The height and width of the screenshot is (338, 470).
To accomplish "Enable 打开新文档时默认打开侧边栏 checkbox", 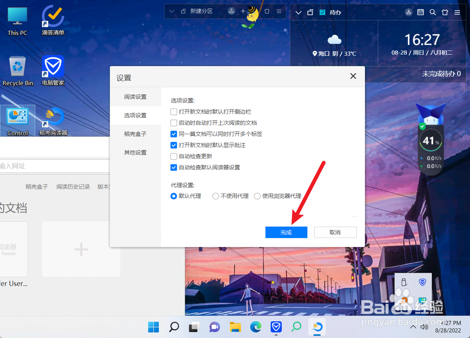I will point(173,111).
